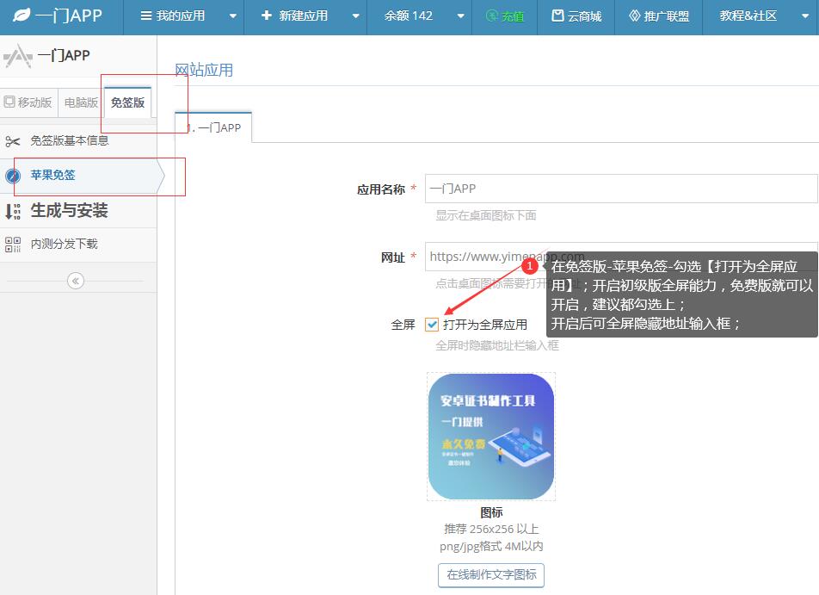Click the plus icon beside 新建应用
819x595 pixels.
pyautogui.click(x=267, y=15)
